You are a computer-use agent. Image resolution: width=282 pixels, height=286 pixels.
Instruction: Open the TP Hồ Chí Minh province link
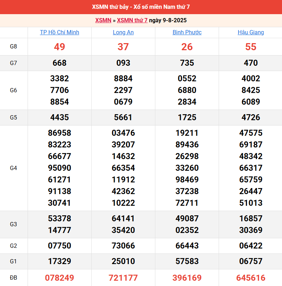59,32
